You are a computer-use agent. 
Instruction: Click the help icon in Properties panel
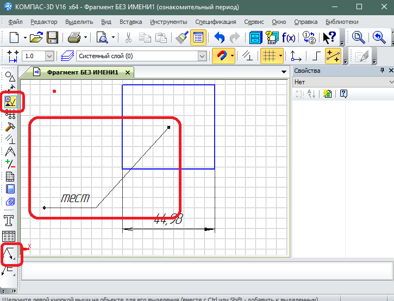coord(343,94)
